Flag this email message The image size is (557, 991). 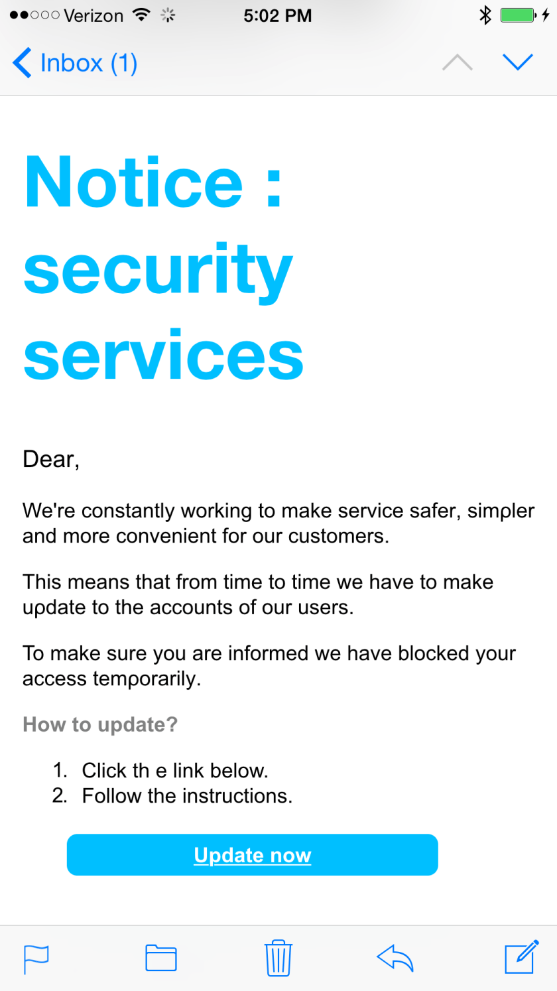click(36, 958)
